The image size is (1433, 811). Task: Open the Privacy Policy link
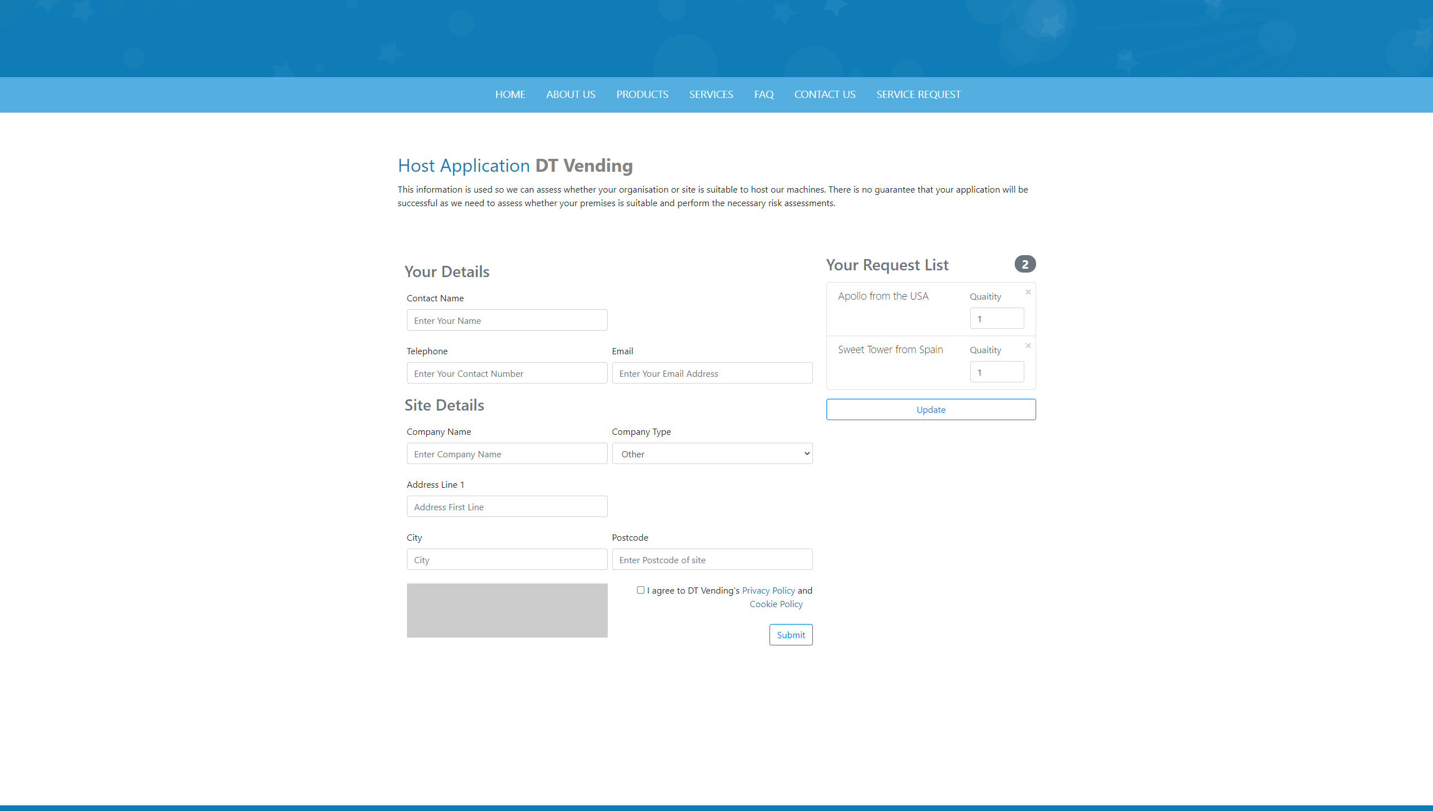[x=768, y=590]
